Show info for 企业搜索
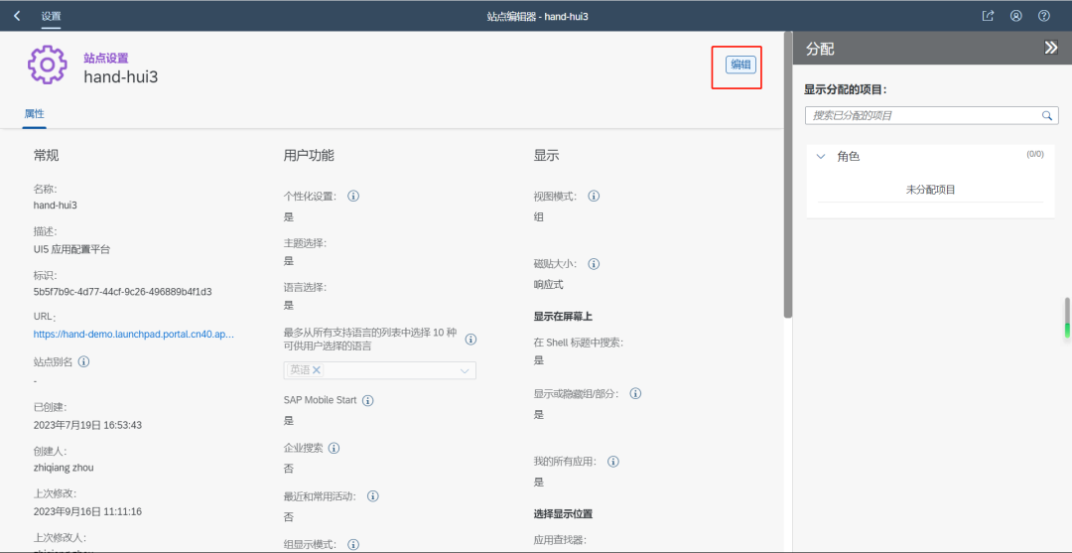 [x=335, y=449]
